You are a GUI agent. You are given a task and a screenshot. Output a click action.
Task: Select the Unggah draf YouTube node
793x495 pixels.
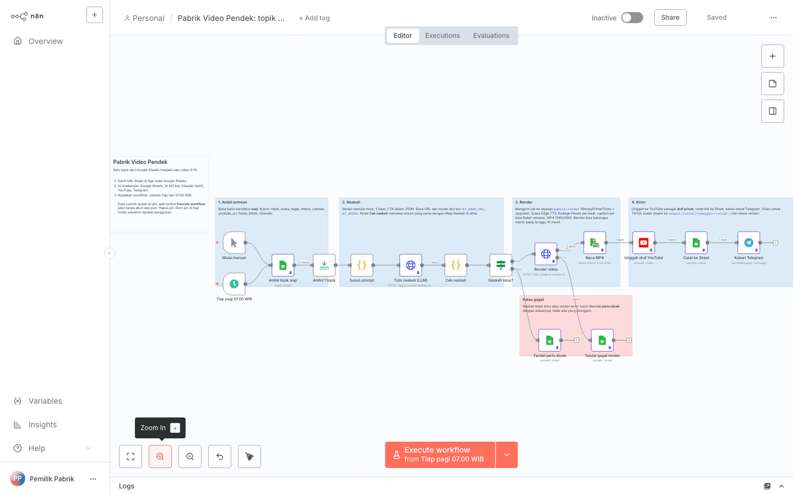[x=644, y=243]
